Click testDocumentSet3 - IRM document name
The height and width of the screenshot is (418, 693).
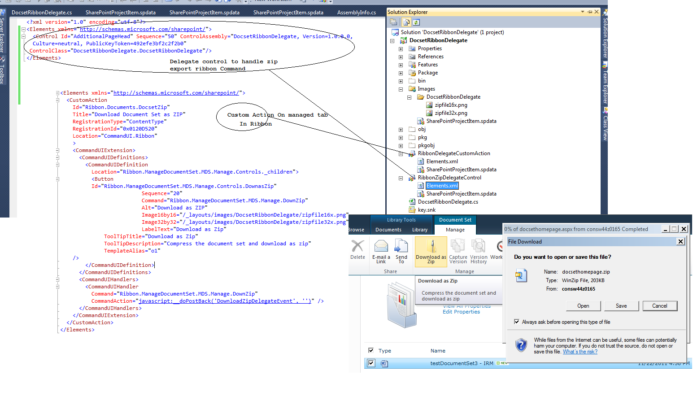tap(462, 363)
